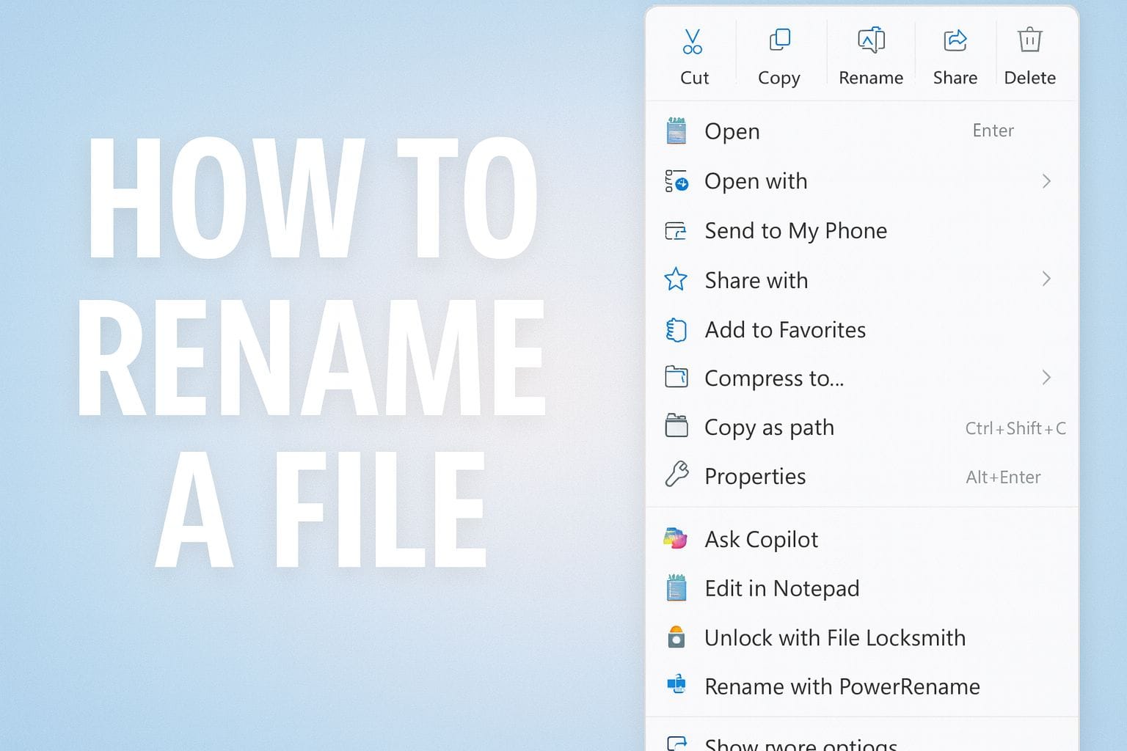Open Ask Copilot via its icon

coord(676,539)
